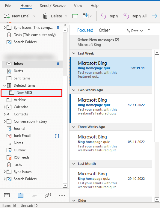Open the Delete dropdown arrow
The width and height of the screenshot is (160, 208).
pyautogui.click(x=66, y=16)
